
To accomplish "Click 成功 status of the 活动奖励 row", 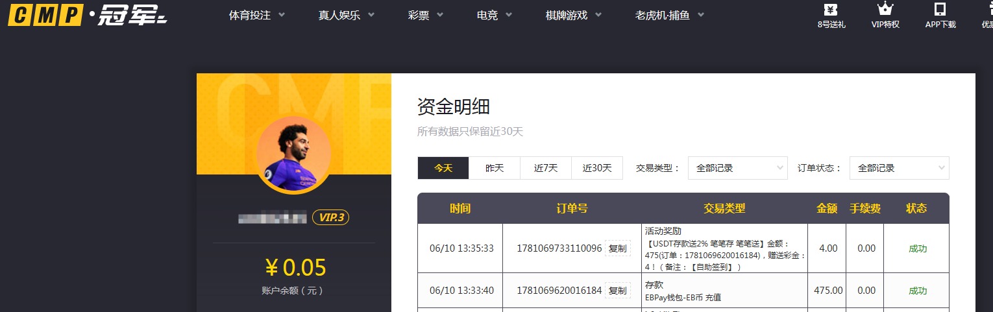I will (918, 248).
